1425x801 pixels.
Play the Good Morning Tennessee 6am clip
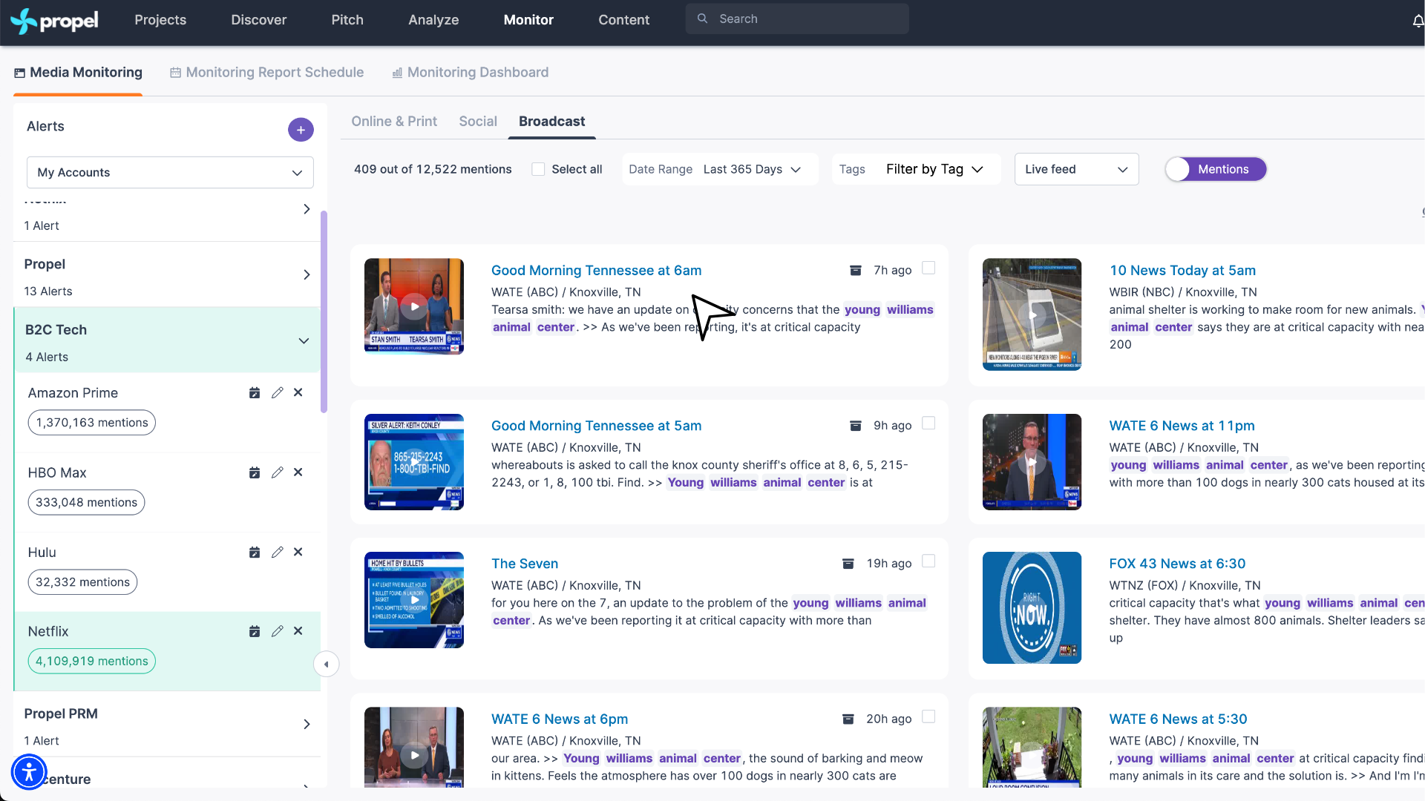click(414, 306)
